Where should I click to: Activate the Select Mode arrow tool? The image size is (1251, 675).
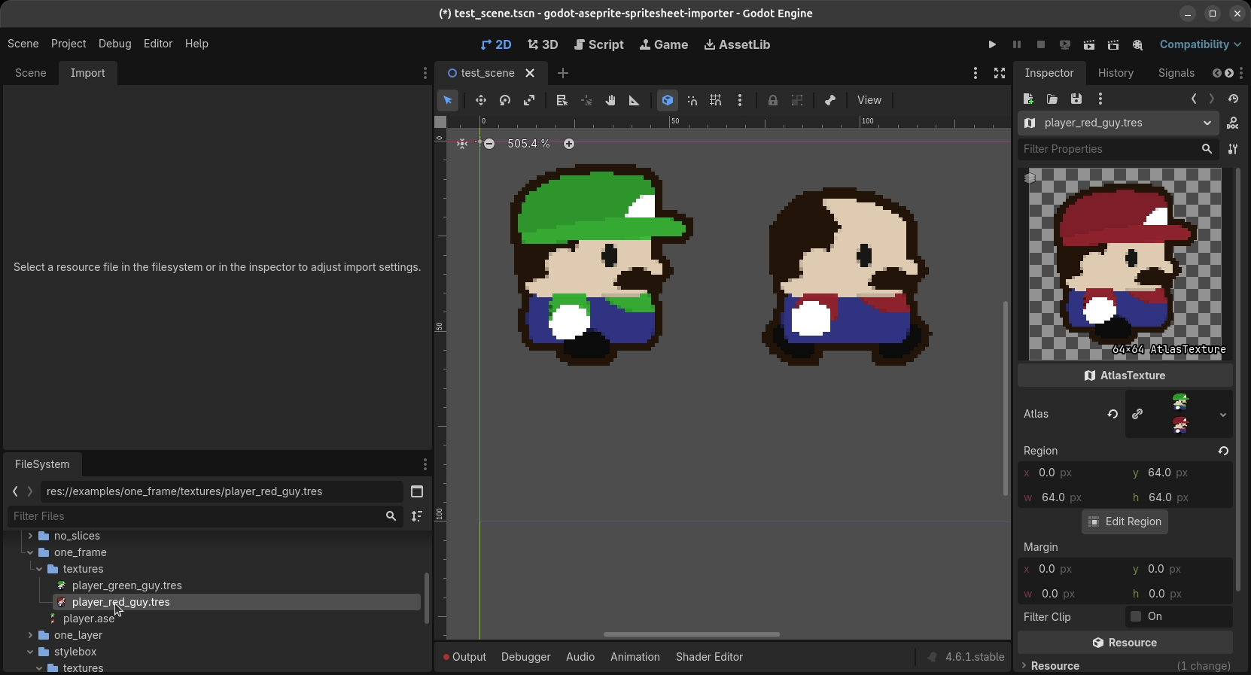point(448,100)
